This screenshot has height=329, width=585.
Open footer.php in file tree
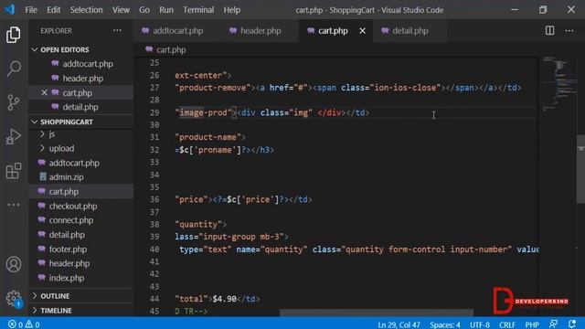point(68,249)
